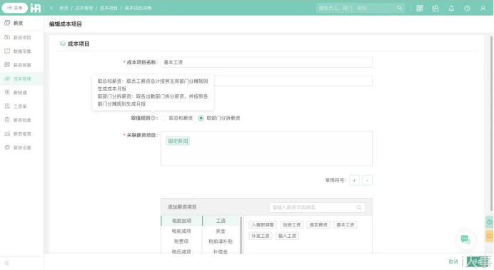Click the 固定薪资 tag in formula box
Image resolution: width=494 pixels, height=270 pixels.
pyautogui.click(x=178, y=141)
